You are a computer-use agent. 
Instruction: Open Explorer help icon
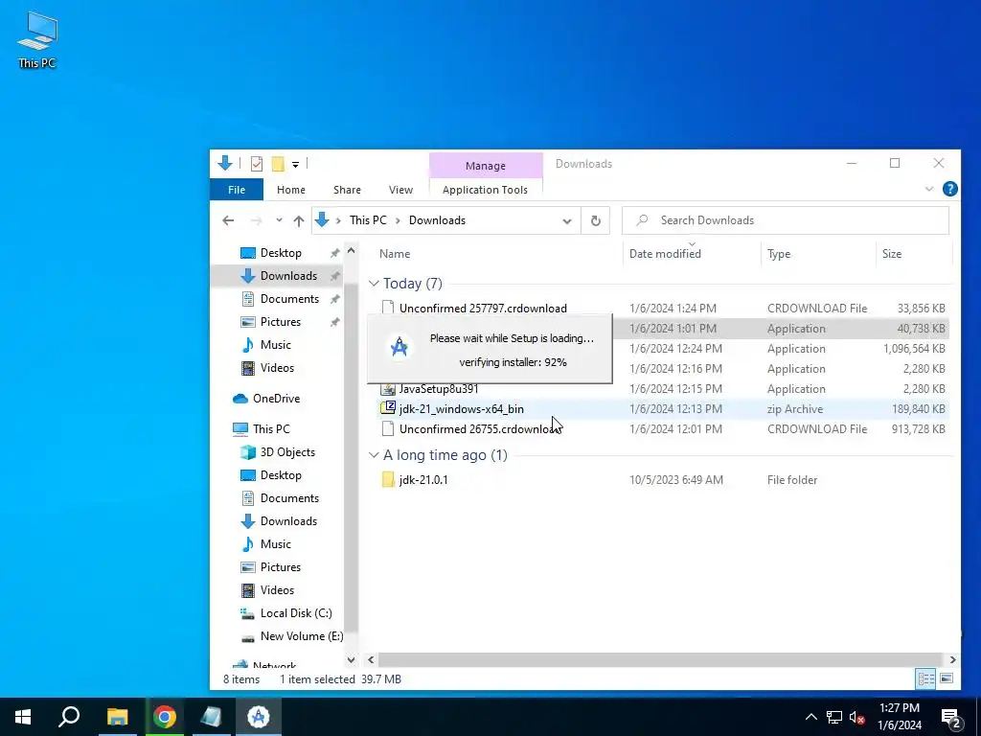(949, 189)
